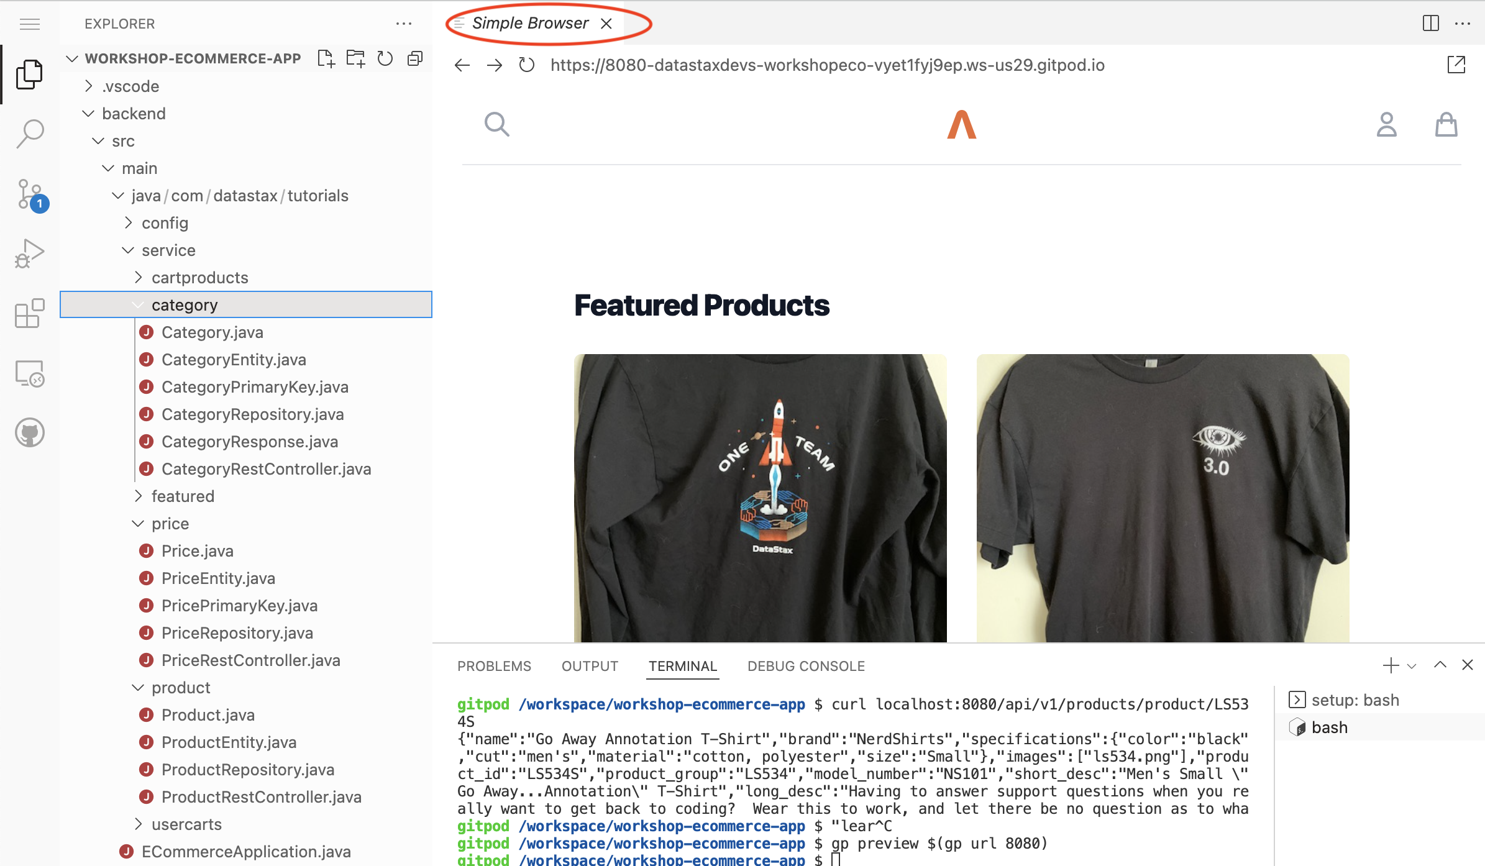Open the Run and Debug view
The image size is (1485, 866).
click(x=30, y=253)
